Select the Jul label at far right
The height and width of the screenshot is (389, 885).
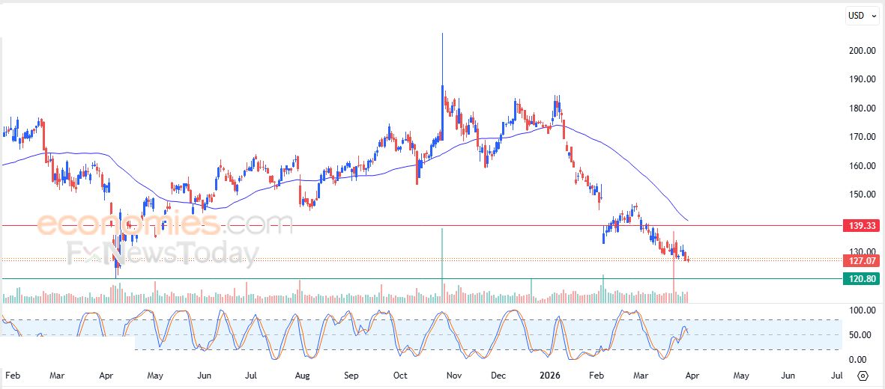(x=837, y=376)
